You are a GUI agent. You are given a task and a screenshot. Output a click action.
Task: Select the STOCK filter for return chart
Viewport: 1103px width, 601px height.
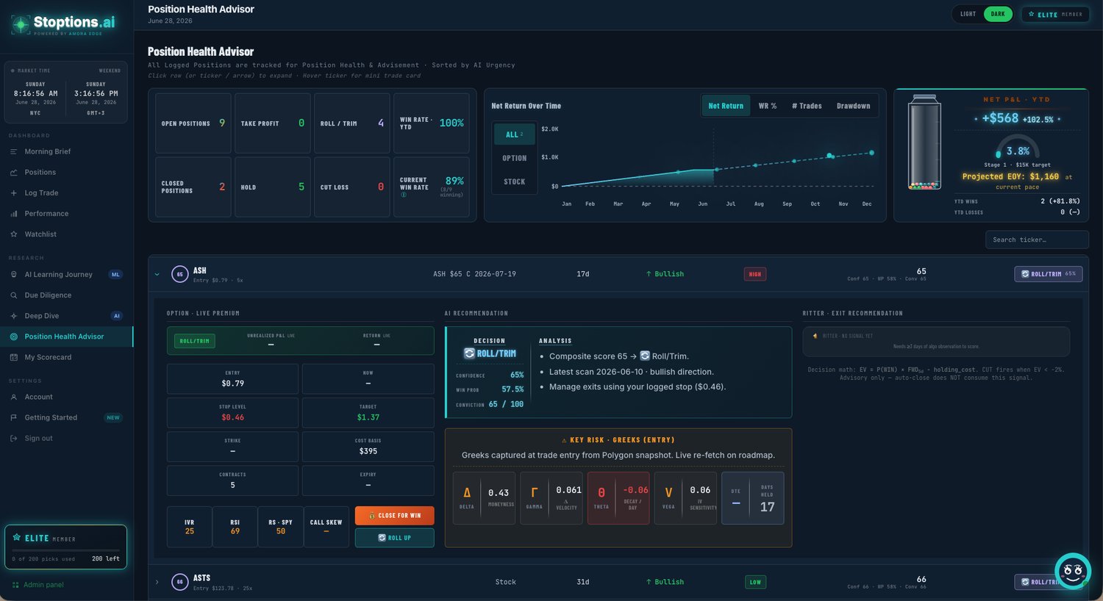pos(514,181)
